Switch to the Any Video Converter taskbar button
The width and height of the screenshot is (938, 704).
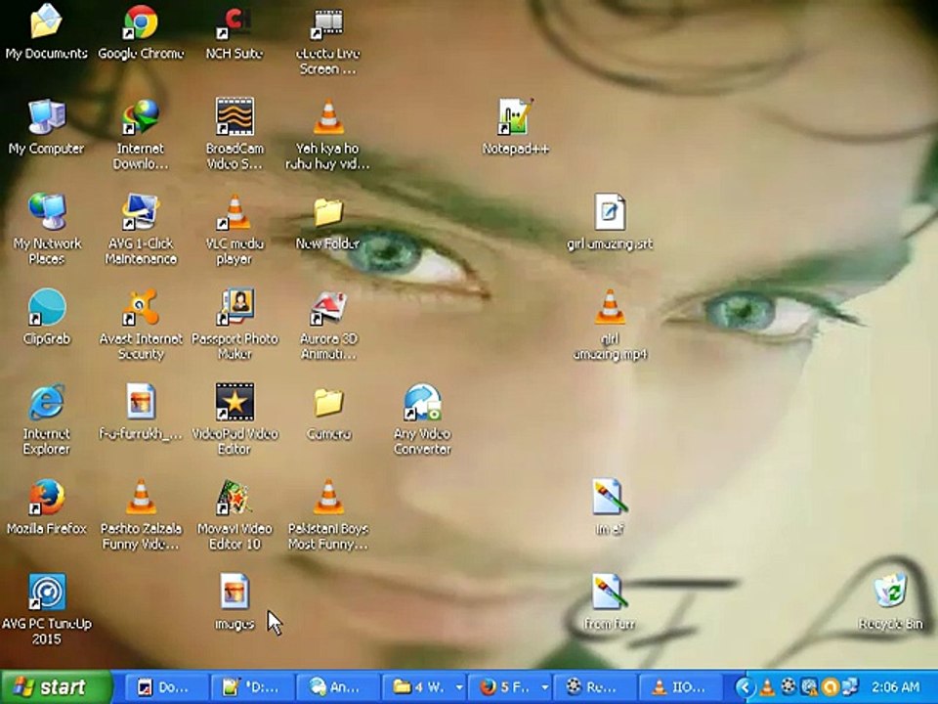click(x=338, y=687)
